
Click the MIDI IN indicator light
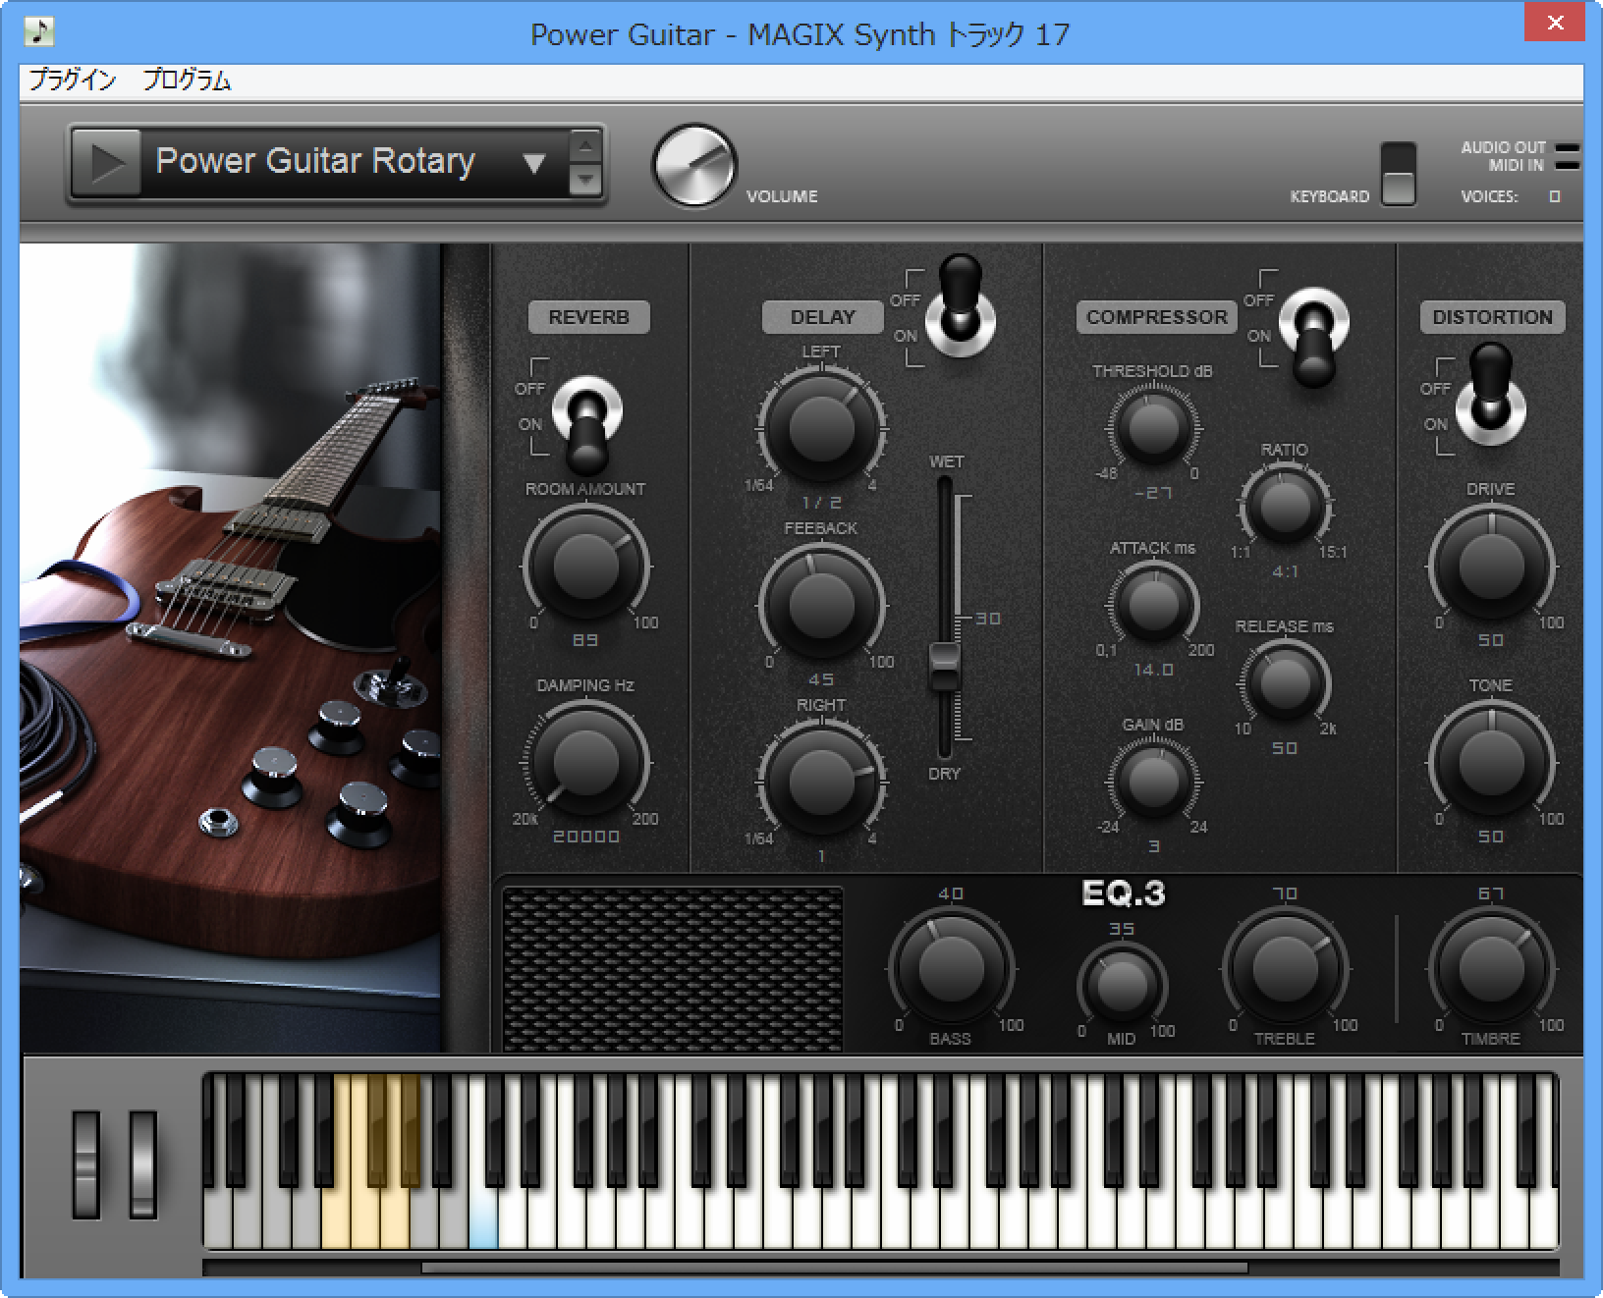(1568, 165)
